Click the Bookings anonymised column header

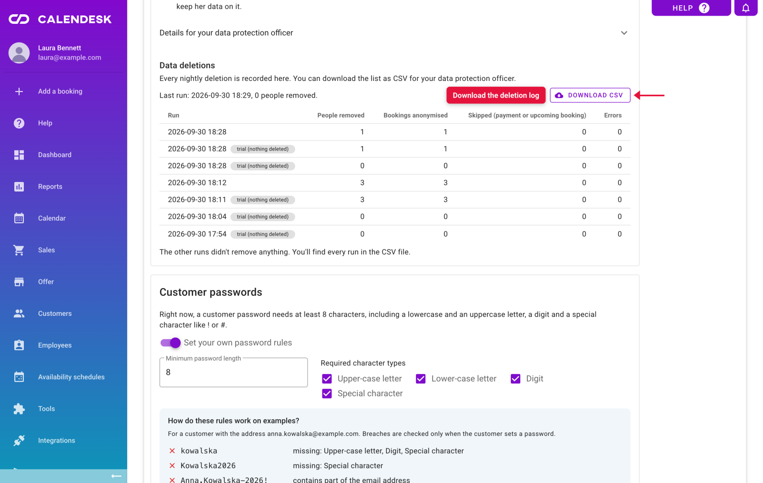415,115
